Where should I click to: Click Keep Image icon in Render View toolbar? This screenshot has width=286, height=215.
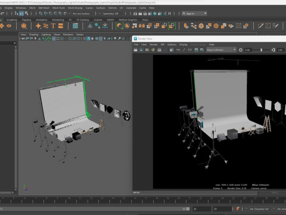[x=196, y=50]
